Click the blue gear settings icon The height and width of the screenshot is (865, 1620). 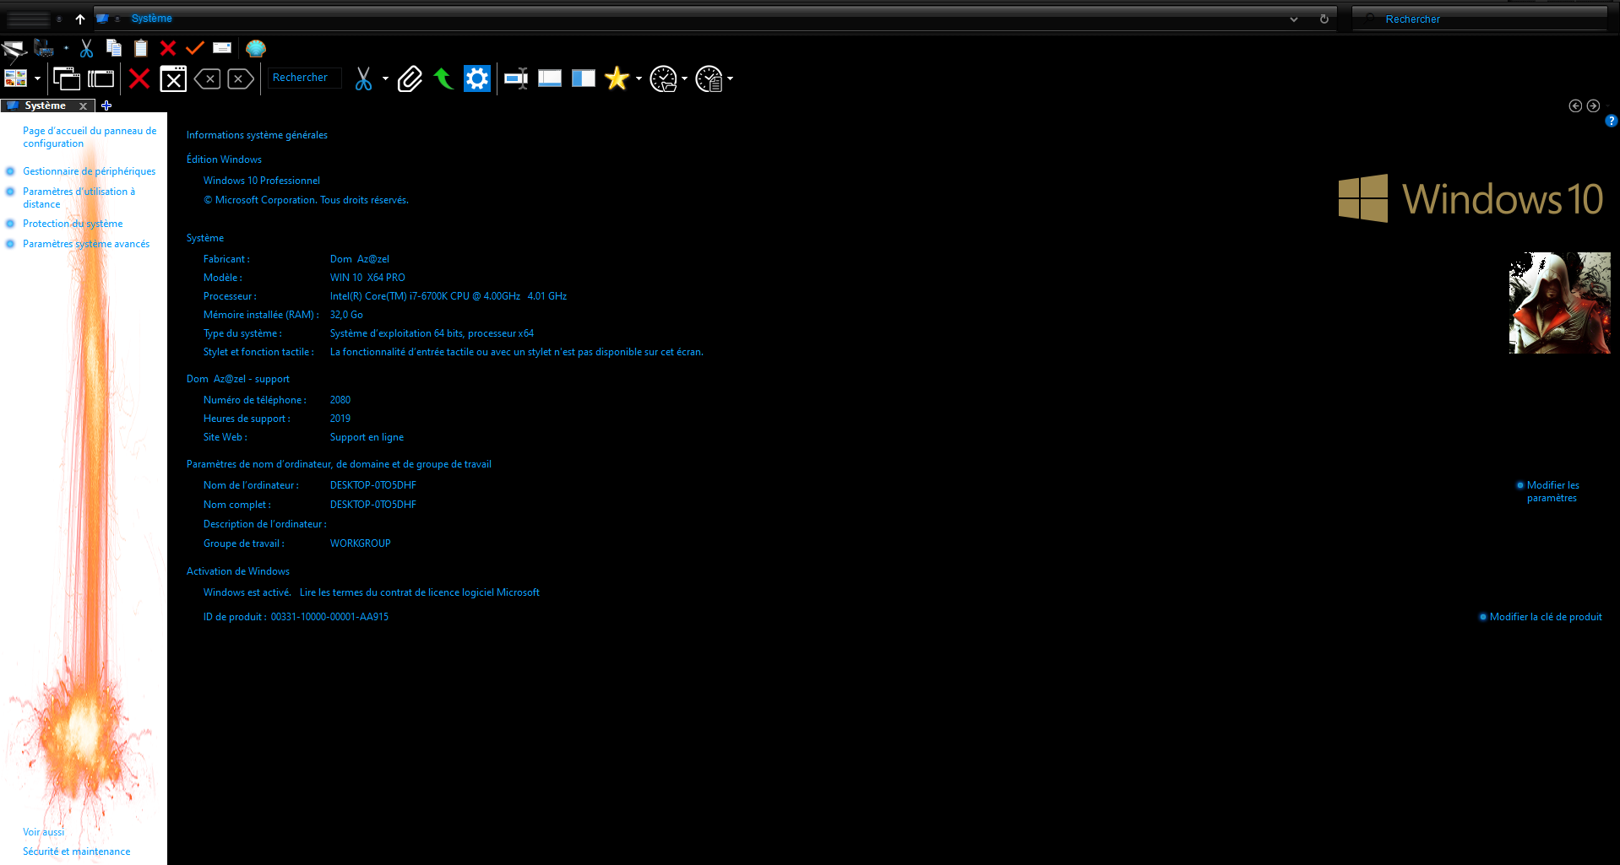pos(476,79)
